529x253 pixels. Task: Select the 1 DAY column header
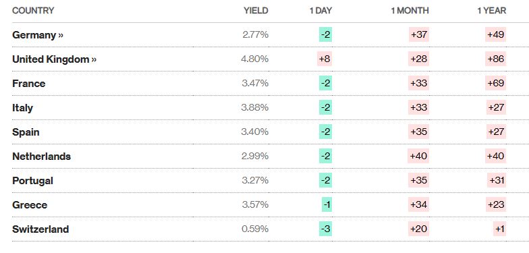321,11
